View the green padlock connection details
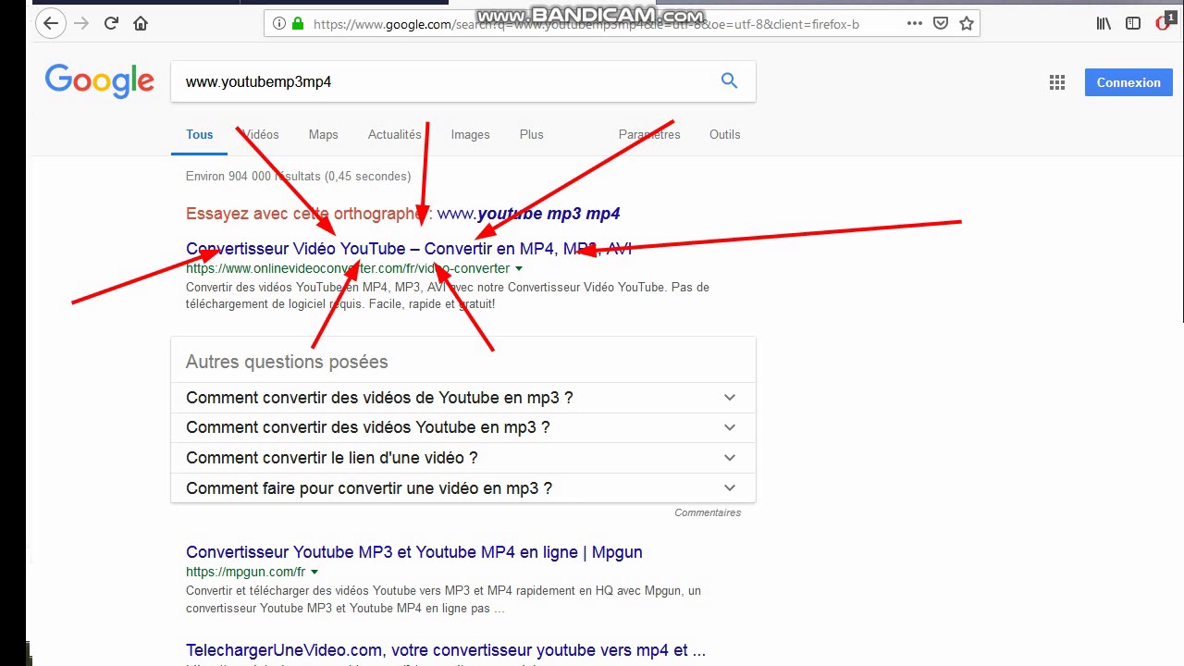 298,23
